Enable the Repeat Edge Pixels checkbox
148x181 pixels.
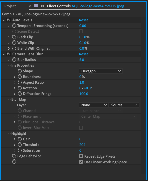point(81,156)
